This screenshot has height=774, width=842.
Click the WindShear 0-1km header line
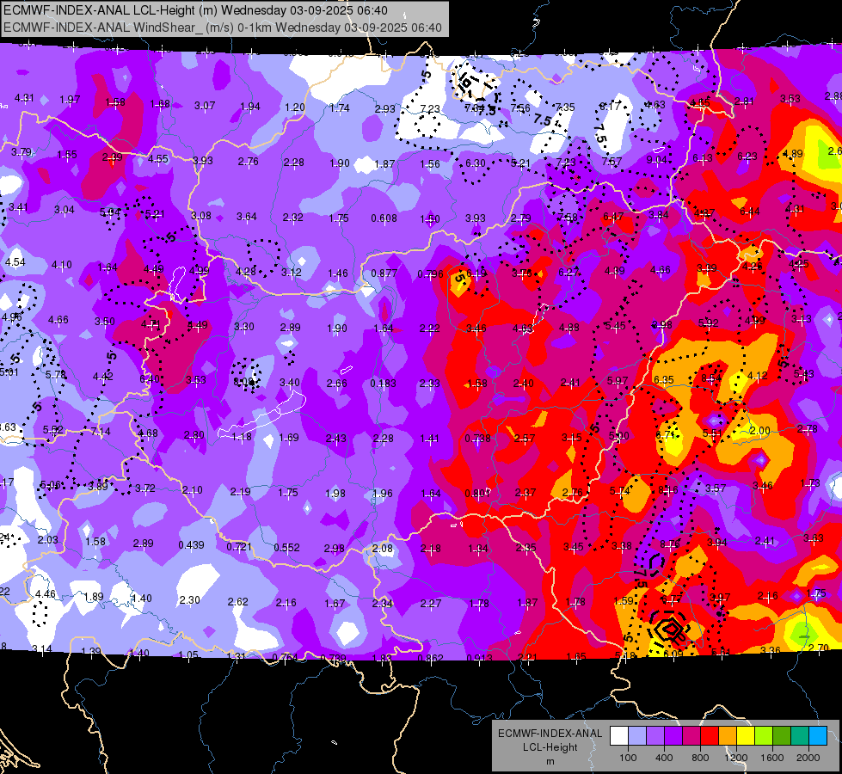(x=222, y=28)
